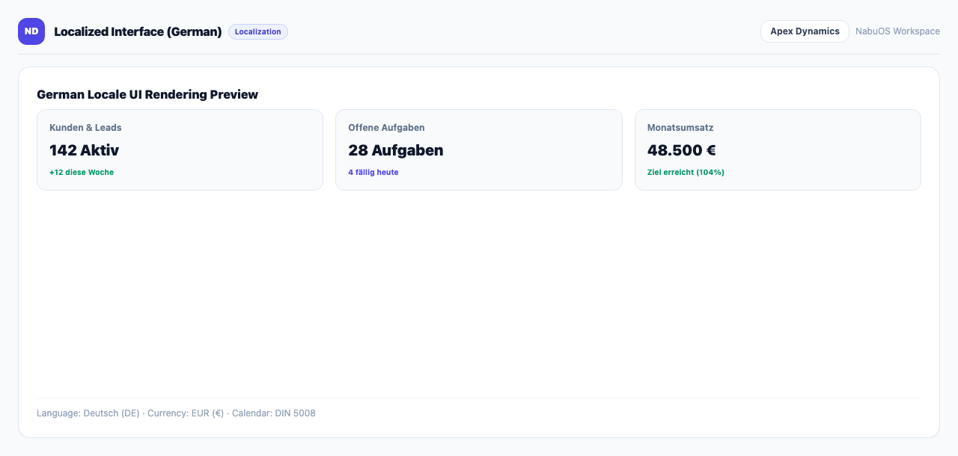Select the 48.500 € value
The image size is (958, 456).
coord(682,150)
